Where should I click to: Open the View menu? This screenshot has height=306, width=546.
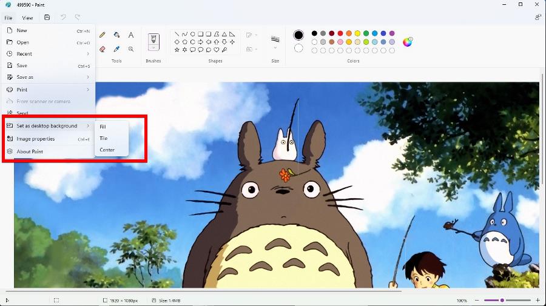[x=27, y=18]
